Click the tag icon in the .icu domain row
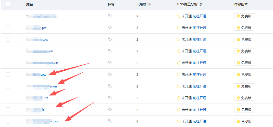 tap(110, 110)
